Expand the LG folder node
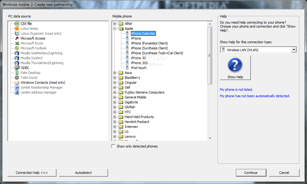The width and height of the screenshot is (307, 184). tap(115, 132)
